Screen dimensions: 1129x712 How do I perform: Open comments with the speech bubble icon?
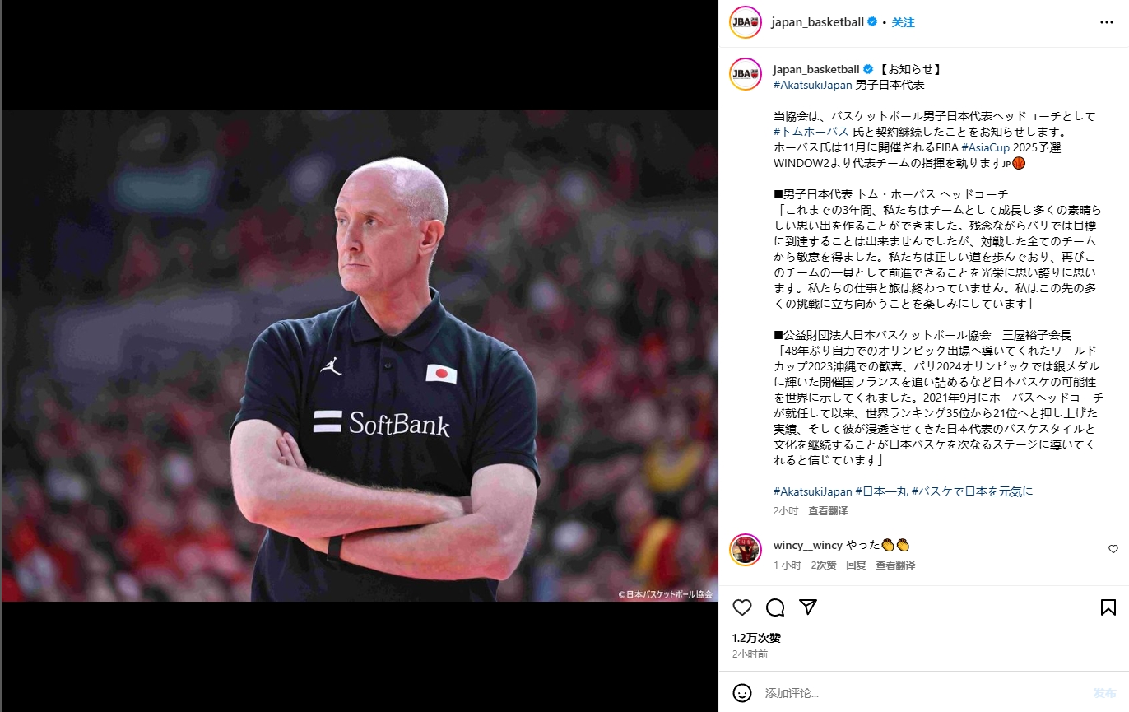point(775,607)
